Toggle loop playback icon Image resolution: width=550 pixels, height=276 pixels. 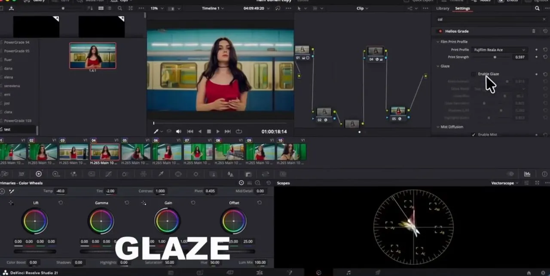[239, 131]
